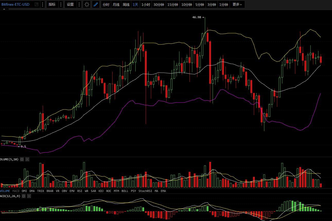Screen dimensions: 332x221
Task: Click the MACD(12,26,9) panel title
Action: (x=10, y=196)
